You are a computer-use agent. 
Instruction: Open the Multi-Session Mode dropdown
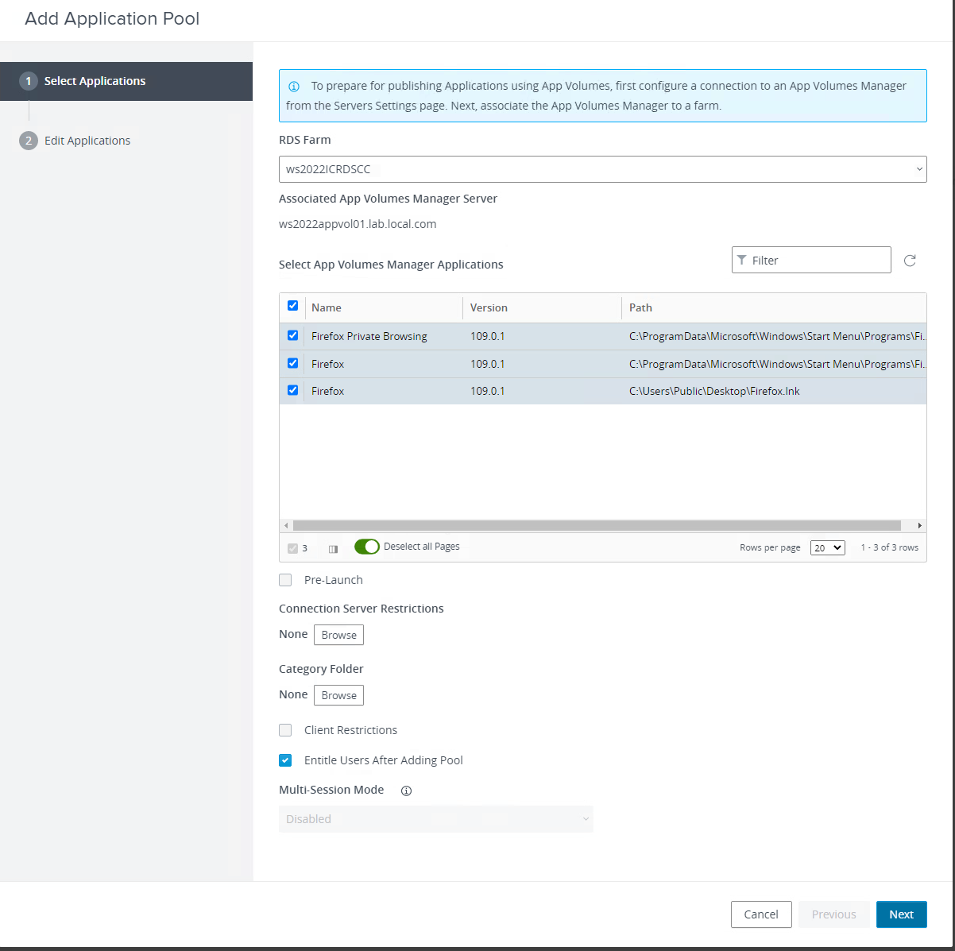(435, 819)
